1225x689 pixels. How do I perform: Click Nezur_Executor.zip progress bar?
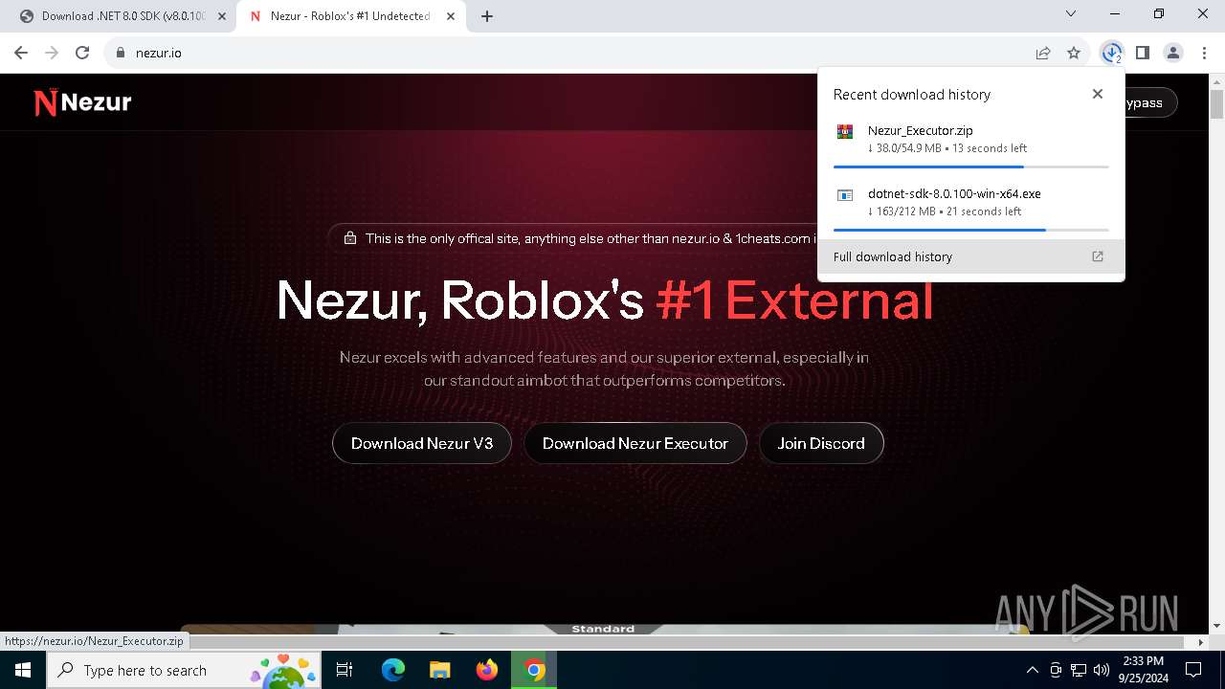pos(970,167)
